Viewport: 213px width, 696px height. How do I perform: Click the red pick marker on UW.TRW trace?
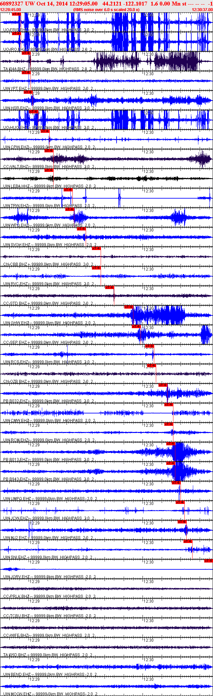pos(68,190)
